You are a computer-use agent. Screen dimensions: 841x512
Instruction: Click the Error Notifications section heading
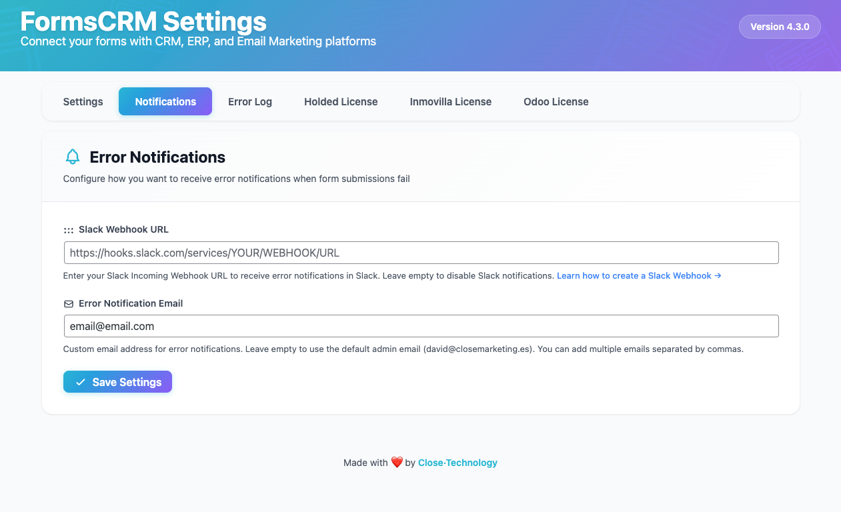click(157, 157)
